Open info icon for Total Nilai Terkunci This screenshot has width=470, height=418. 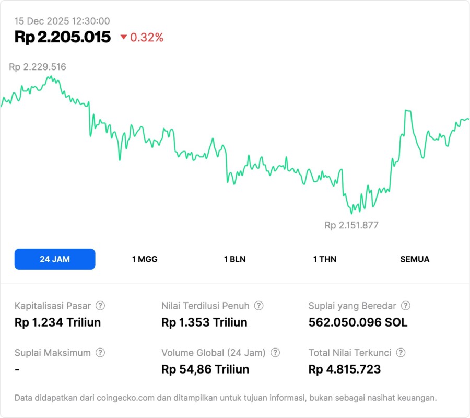pos(401,353)
